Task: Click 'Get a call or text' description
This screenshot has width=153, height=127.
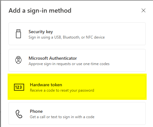Action: [62, 117]
